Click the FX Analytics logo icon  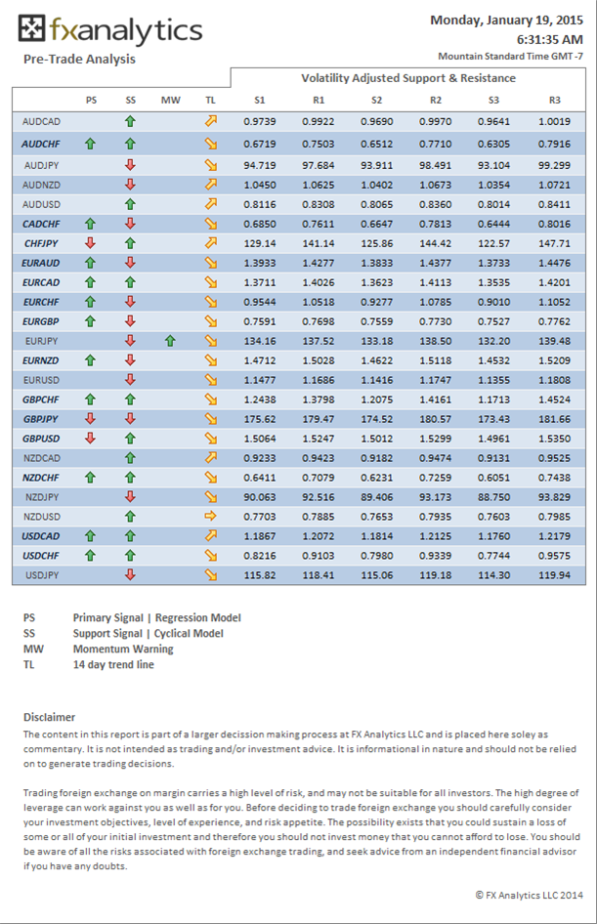pyautogui.click(x=32, y=30)
